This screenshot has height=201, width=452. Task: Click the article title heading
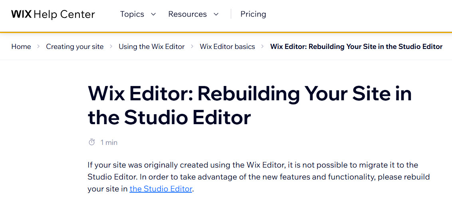pos(250,105)
